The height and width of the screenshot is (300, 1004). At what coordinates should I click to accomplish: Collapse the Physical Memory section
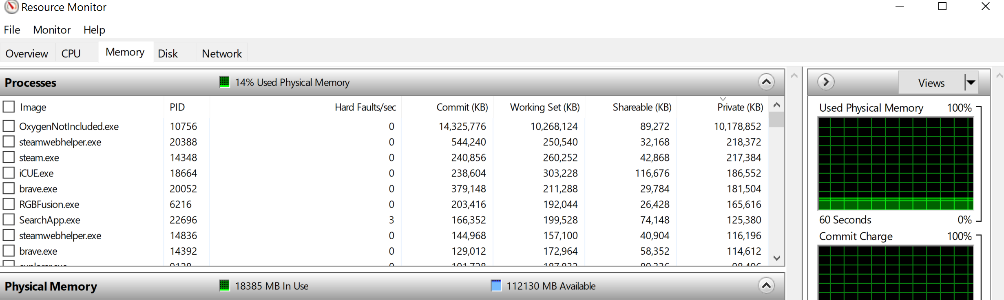click(766, 285)
